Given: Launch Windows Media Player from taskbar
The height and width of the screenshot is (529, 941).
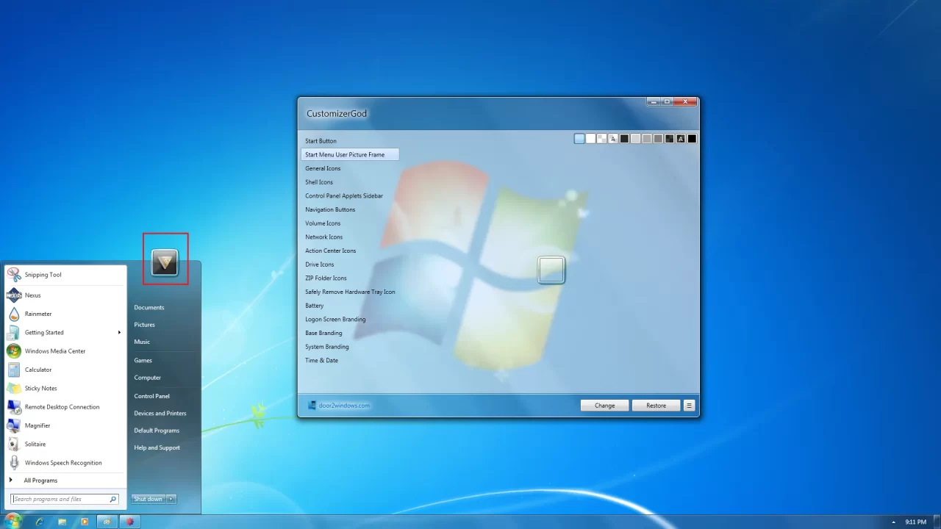Looking at the screenshot, I should (x=85, y=522).
